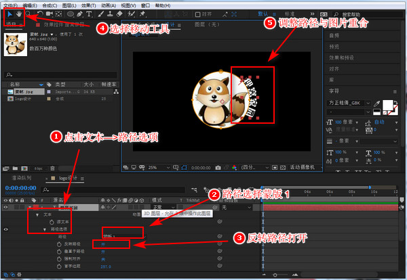Click the timeline zoom slider
The height and width of the screenshot is (280, 407).
pyautogui.click(x=275, y=275)
